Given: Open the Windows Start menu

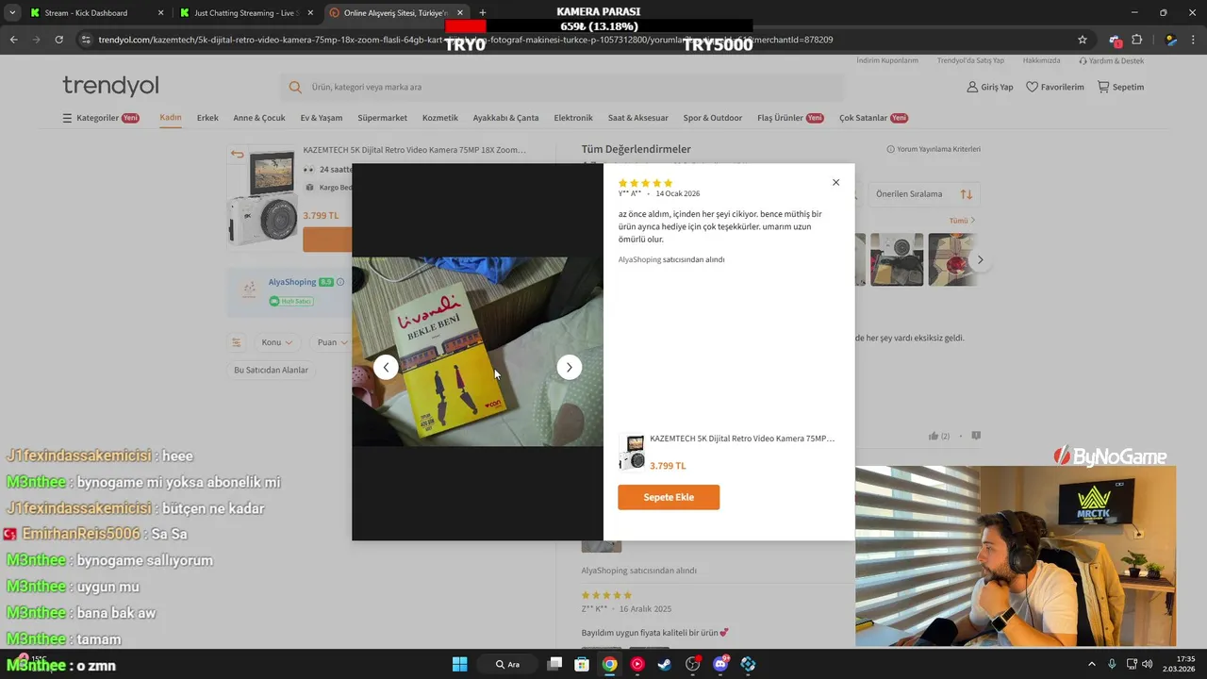Looking at the screenshot, I should pos(459,664).
